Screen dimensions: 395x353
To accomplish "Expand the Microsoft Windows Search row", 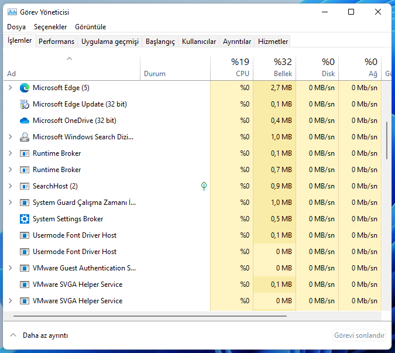I will (11, 137).
